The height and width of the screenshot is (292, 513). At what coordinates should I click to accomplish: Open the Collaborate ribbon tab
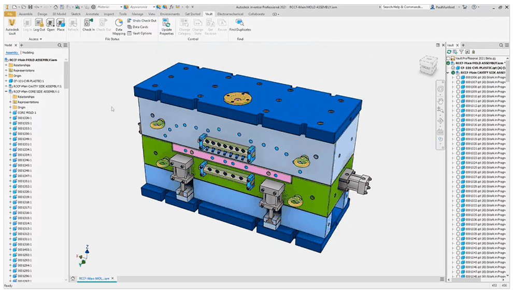[x=256, y=14]
